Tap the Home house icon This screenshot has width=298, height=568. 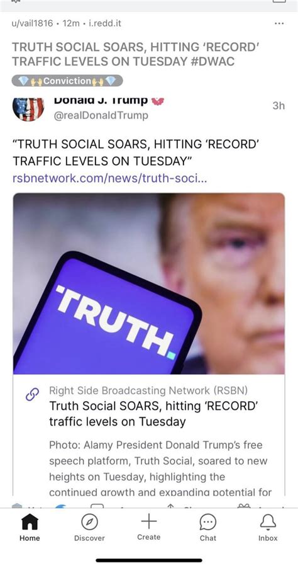[30, 522]
